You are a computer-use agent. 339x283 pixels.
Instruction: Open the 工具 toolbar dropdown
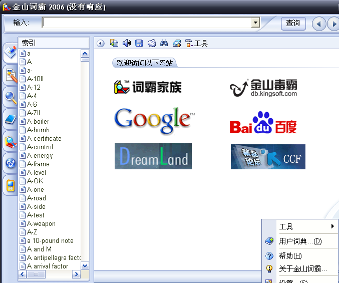[x=196, y=43]
